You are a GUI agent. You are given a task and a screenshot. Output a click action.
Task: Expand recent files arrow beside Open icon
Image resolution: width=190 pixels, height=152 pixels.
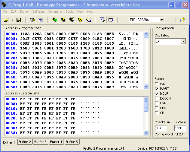[x=13, y=20]
